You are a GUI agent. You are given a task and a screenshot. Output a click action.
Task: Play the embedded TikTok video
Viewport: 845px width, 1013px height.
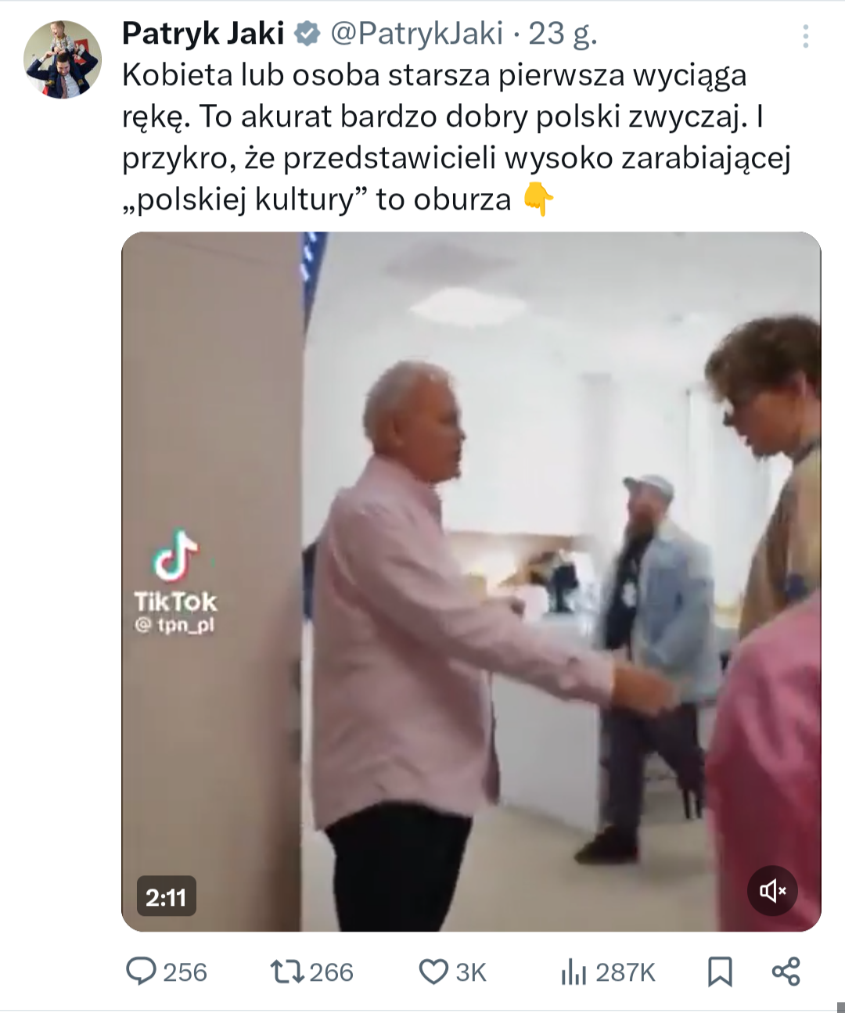click(471, 581)
